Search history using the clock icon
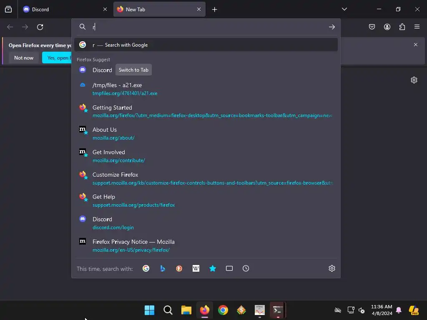The image size is (427, 320). (x=246, y=269)
